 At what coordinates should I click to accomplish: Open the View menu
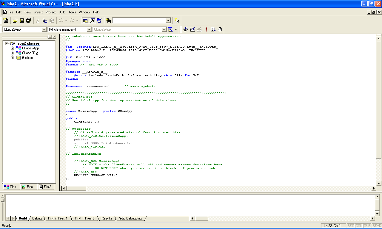point(28,12)
